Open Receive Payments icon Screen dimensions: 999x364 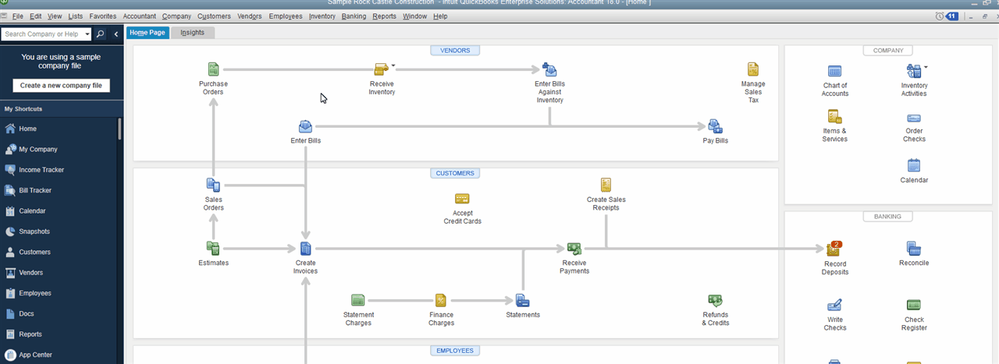[x=574, y=249]
